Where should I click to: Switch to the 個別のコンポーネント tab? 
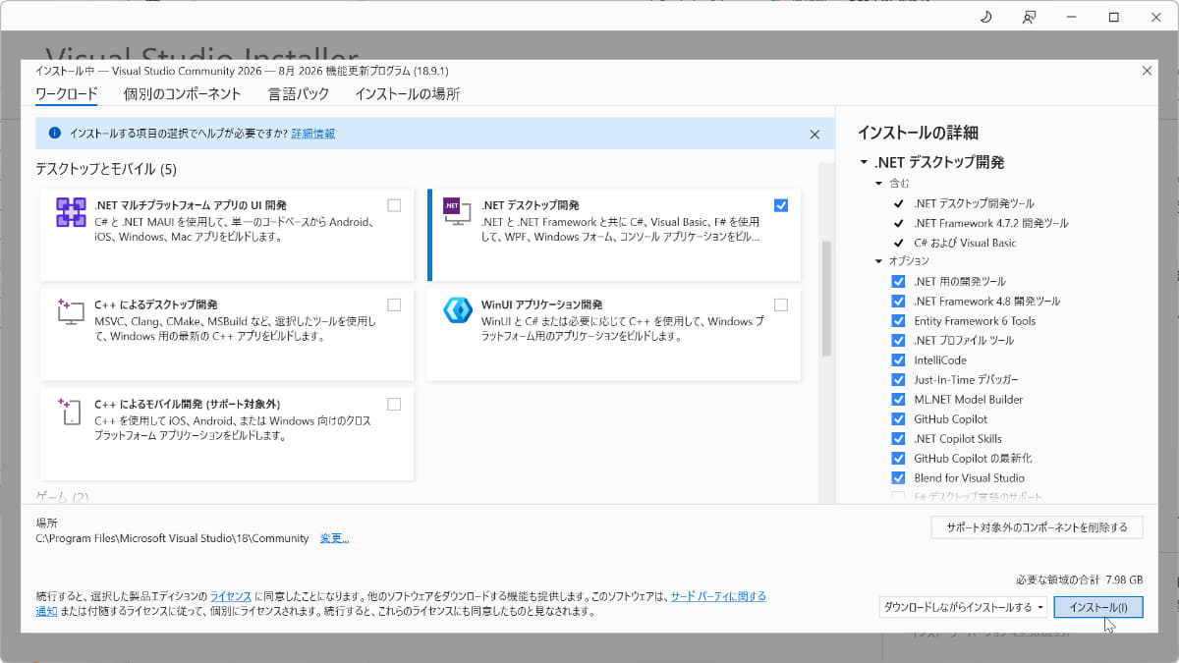pos(183,94)
